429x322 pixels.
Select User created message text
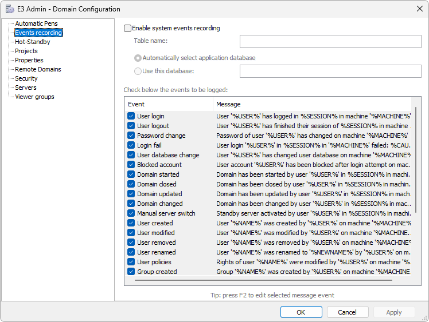[x=313, y=223]
